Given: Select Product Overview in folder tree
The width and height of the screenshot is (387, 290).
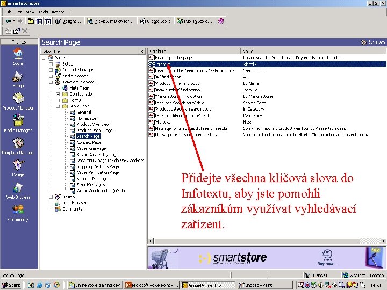Looking at the screenshot, I should 93,124.
